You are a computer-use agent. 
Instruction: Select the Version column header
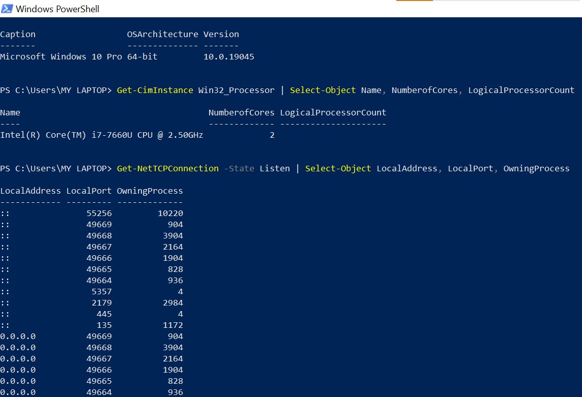click(x=221, y=34)
